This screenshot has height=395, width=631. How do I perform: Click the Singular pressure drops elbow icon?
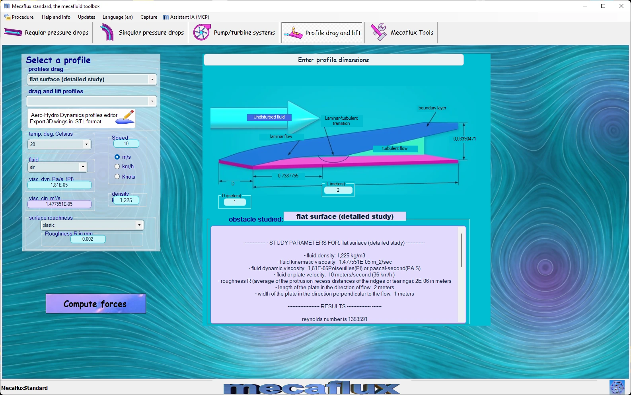107,32
